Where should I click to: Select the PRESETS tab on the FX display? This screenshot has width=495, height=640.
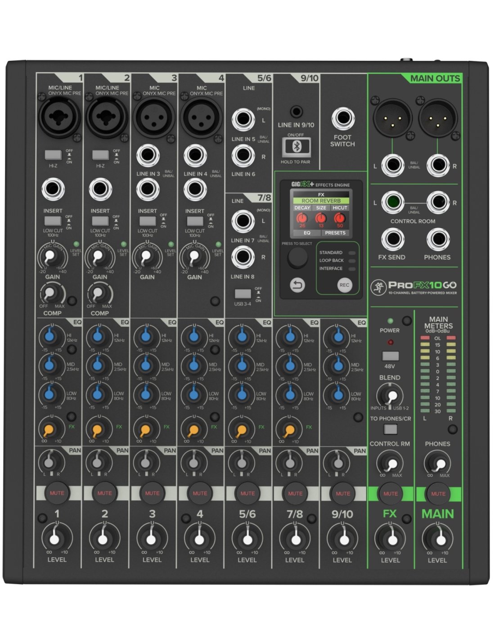[x=335, y=233]
